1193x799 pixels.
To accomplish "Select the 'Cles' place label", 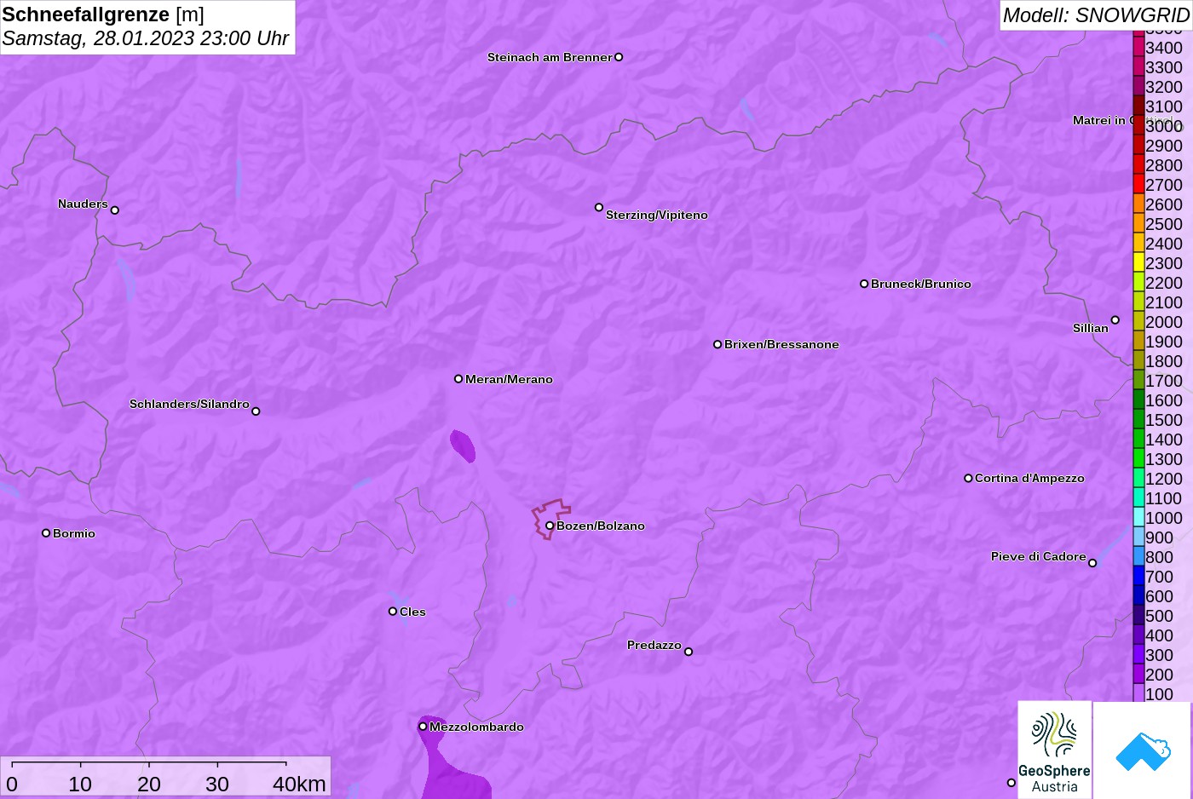I will (412, 612).
